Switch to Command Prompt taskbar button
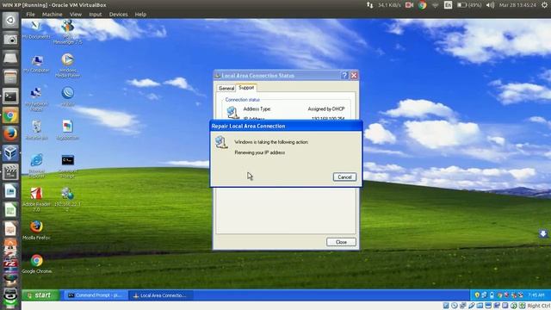Image resolution: width=551 pixels, height=310 pixels. pyautogui.click(x=96, y=295)
